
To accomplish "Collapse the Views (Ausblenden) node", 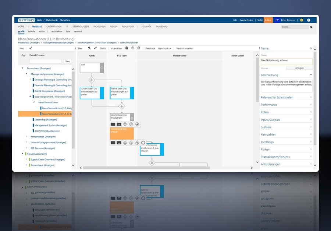I will pyautogui.click(x=22, y=154).
